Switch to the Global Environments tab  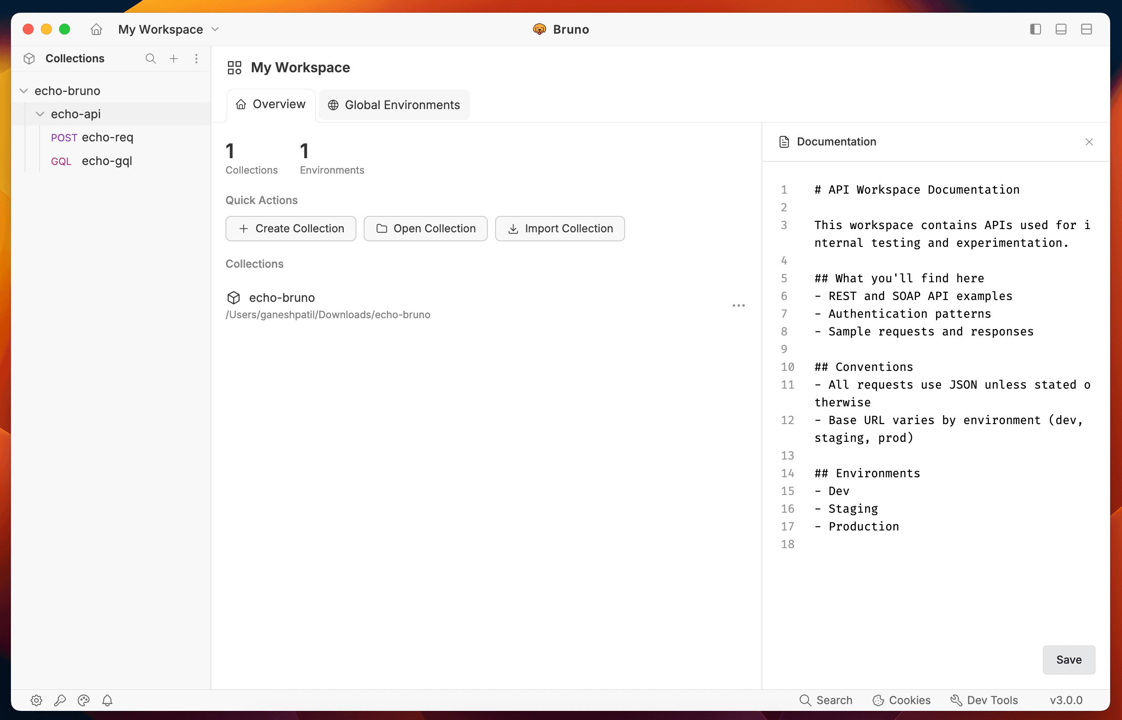tap(394, 105)
